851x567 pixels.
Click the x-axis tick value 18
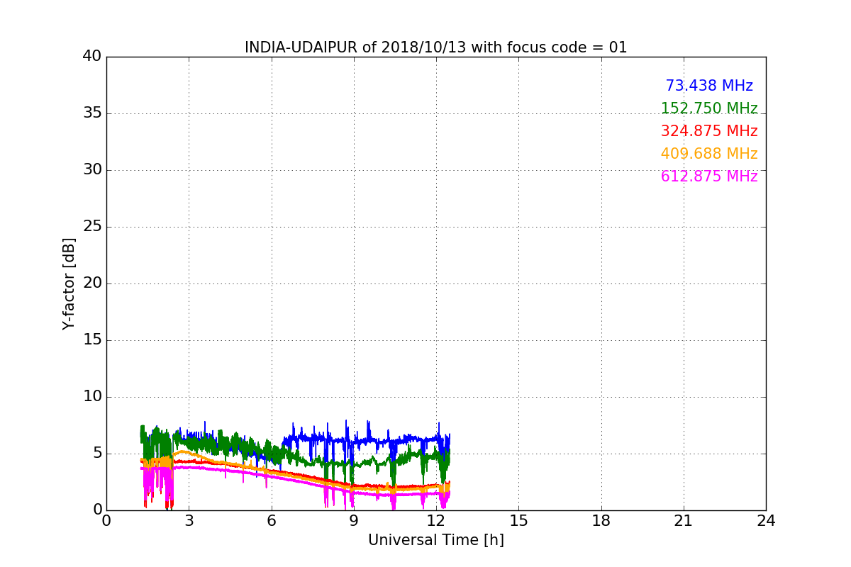pyautogui.click(x=601, y=521)
